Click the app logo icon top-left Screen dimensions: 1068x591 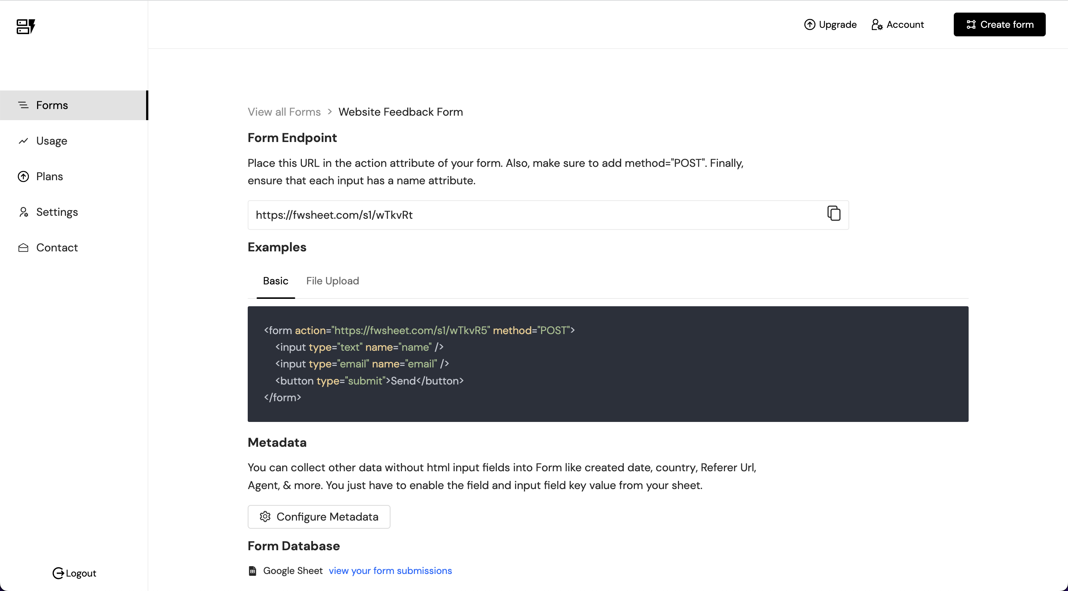click(25, 27)
